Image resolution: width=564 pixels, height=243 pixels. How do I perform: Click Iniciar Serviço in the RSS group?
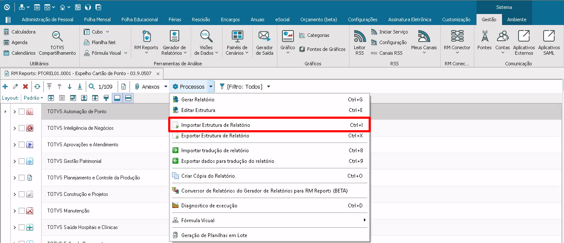[x=389, y=32]
